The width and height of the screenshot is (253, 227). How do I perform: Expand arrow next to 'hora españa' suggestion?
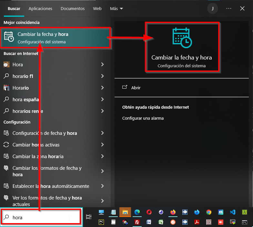102,99
